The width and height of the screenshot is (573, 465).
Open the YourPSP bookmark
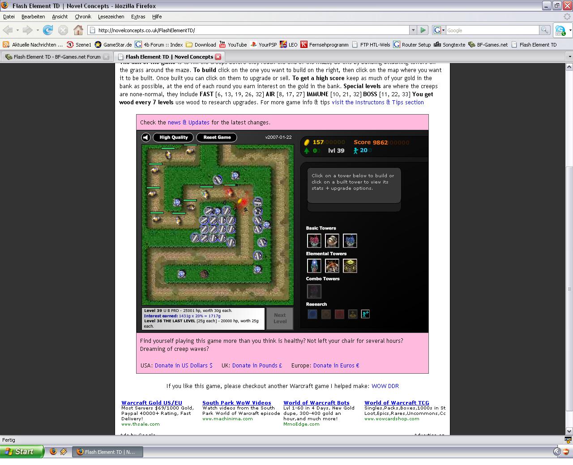pyautogui.click(x=264, y=44)
